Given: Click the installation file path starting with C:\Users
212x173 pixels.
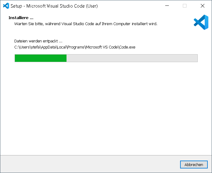Looking at the screenshot, I should (75, 47).
